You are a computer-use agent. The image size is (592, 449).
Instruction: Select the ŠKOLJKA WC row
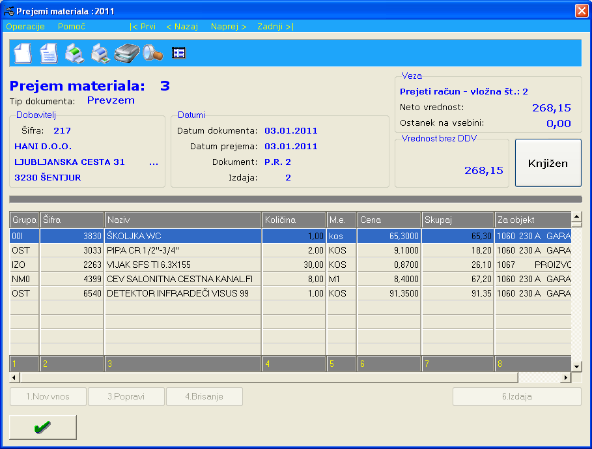pos(184,235)
